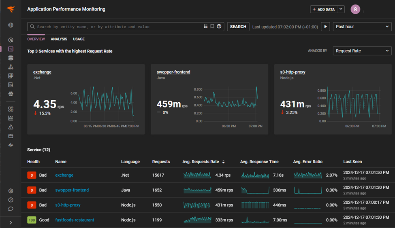Open the globe home icon in sidebar
Image resolution: width=395 pixels, height=228 pixels.
point(11,25)
